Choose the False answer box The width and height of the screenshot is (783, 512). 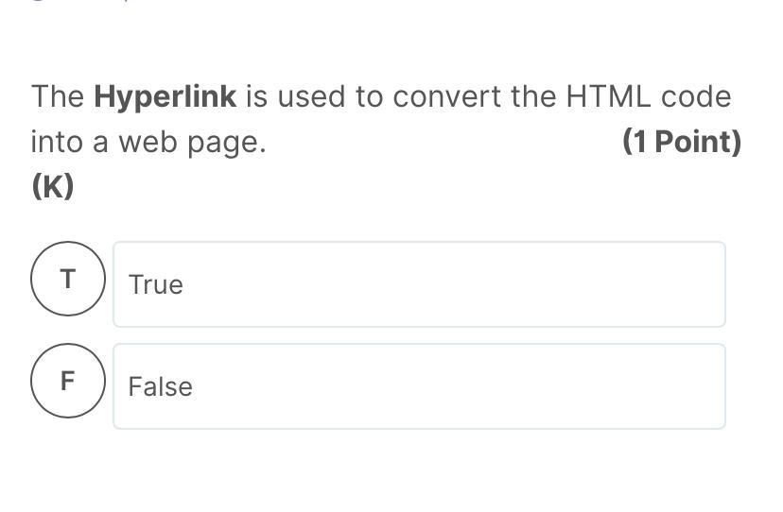click(419, 386)
